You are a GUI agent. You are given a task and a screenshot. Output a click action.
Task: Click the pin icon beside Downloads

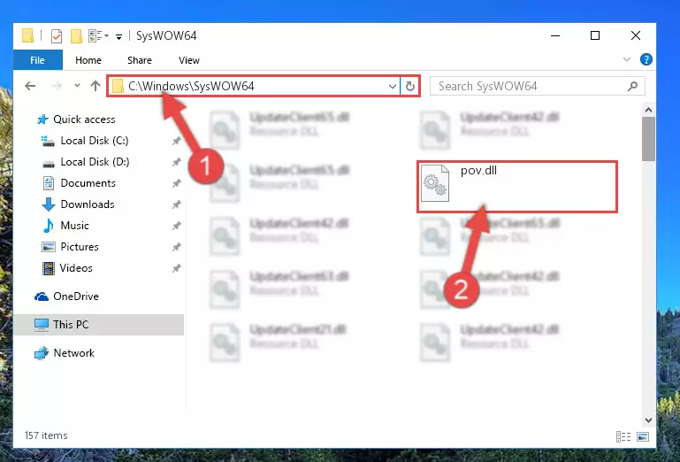pyautogui.click(x=176, y=204)
